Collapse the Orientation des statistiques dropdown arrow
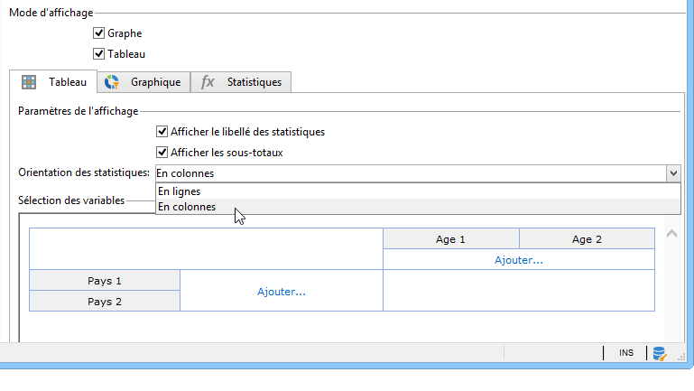The image size is (694, 391). coord(672,173)
